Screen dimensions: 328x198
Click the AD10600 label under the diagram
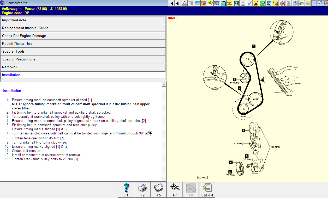(202, 177)
